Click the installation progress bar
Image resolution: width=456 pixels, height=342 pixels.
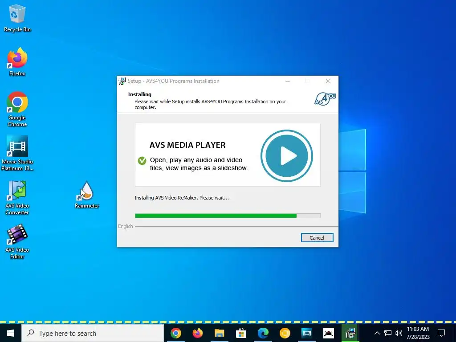[x=228, y=216]
